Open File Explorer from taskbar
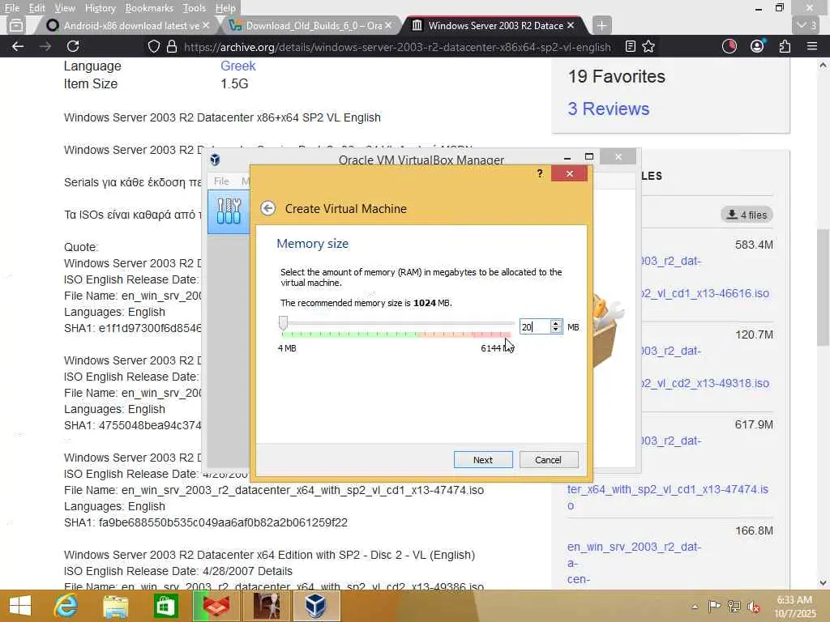 point(115,606)
